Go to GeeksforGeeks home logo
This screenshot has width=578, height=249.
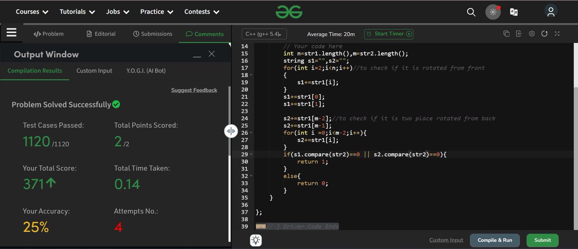click(289, 12)
